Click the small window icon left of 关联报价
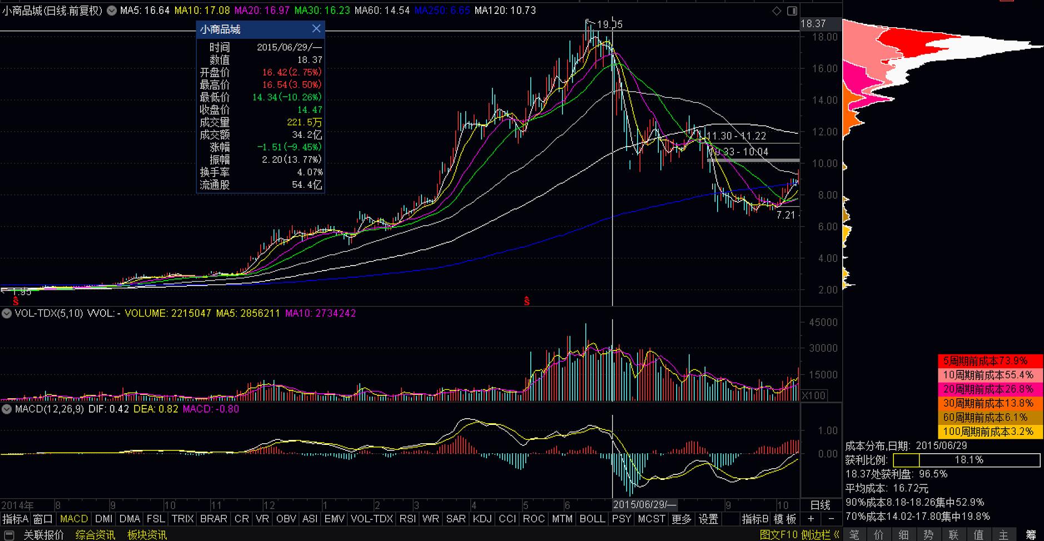Viewport: 1044px width, 541px height. pyautogui.click(x=9, y=535)
